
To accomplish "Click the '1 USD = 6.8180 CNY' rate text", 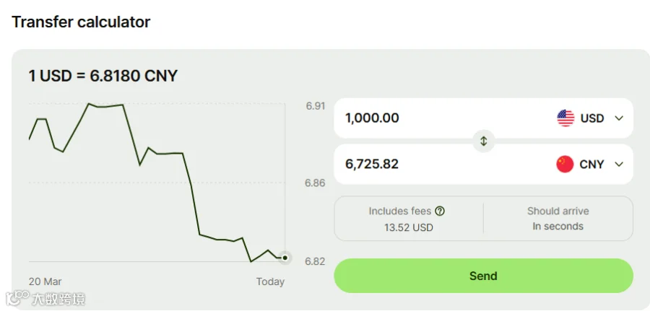I will click(x=103, y=76).
